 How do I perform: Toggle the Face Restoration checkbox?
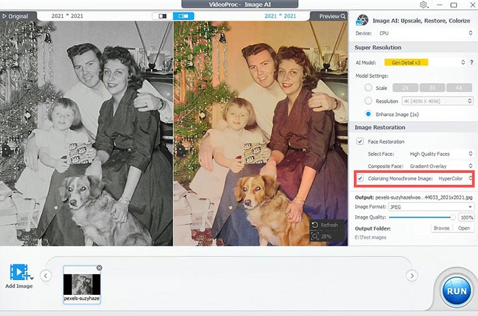coord(360,141)
